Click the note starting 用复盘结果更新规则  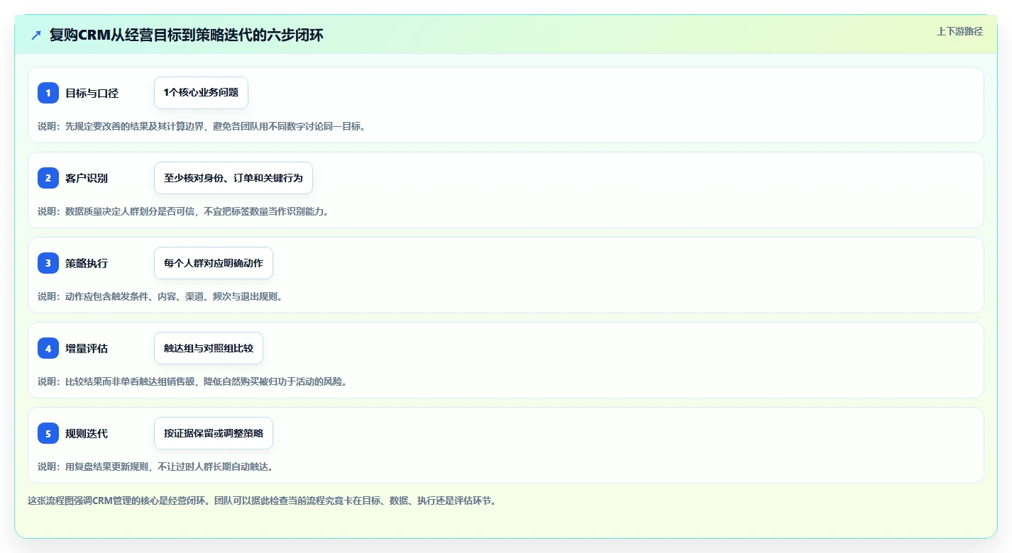(155, 467)
